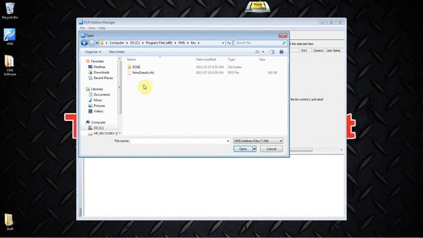Go back in the Open dialog
The image size is (423, 238).
(85, 43)
